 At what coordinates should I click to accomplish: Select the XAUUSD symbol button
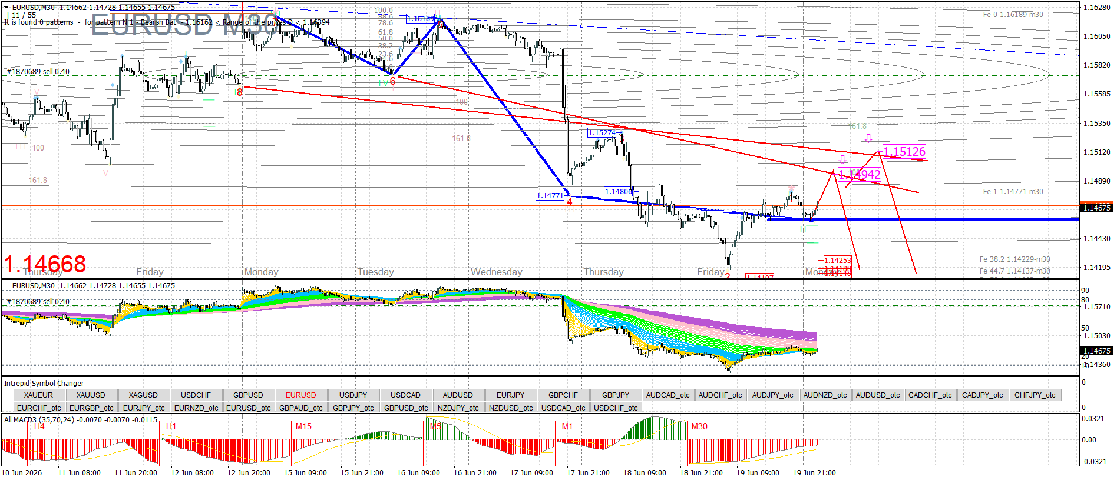pos(91,395)
